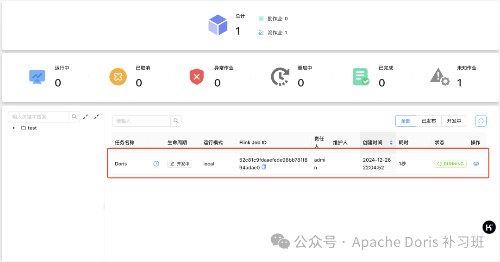This screenshot has height=262, width=500.
Task: Click the Flink Job ID column header
Action: 253,143
